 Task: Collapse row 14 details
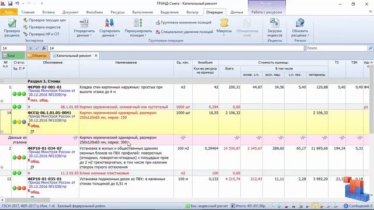point(2,132)
